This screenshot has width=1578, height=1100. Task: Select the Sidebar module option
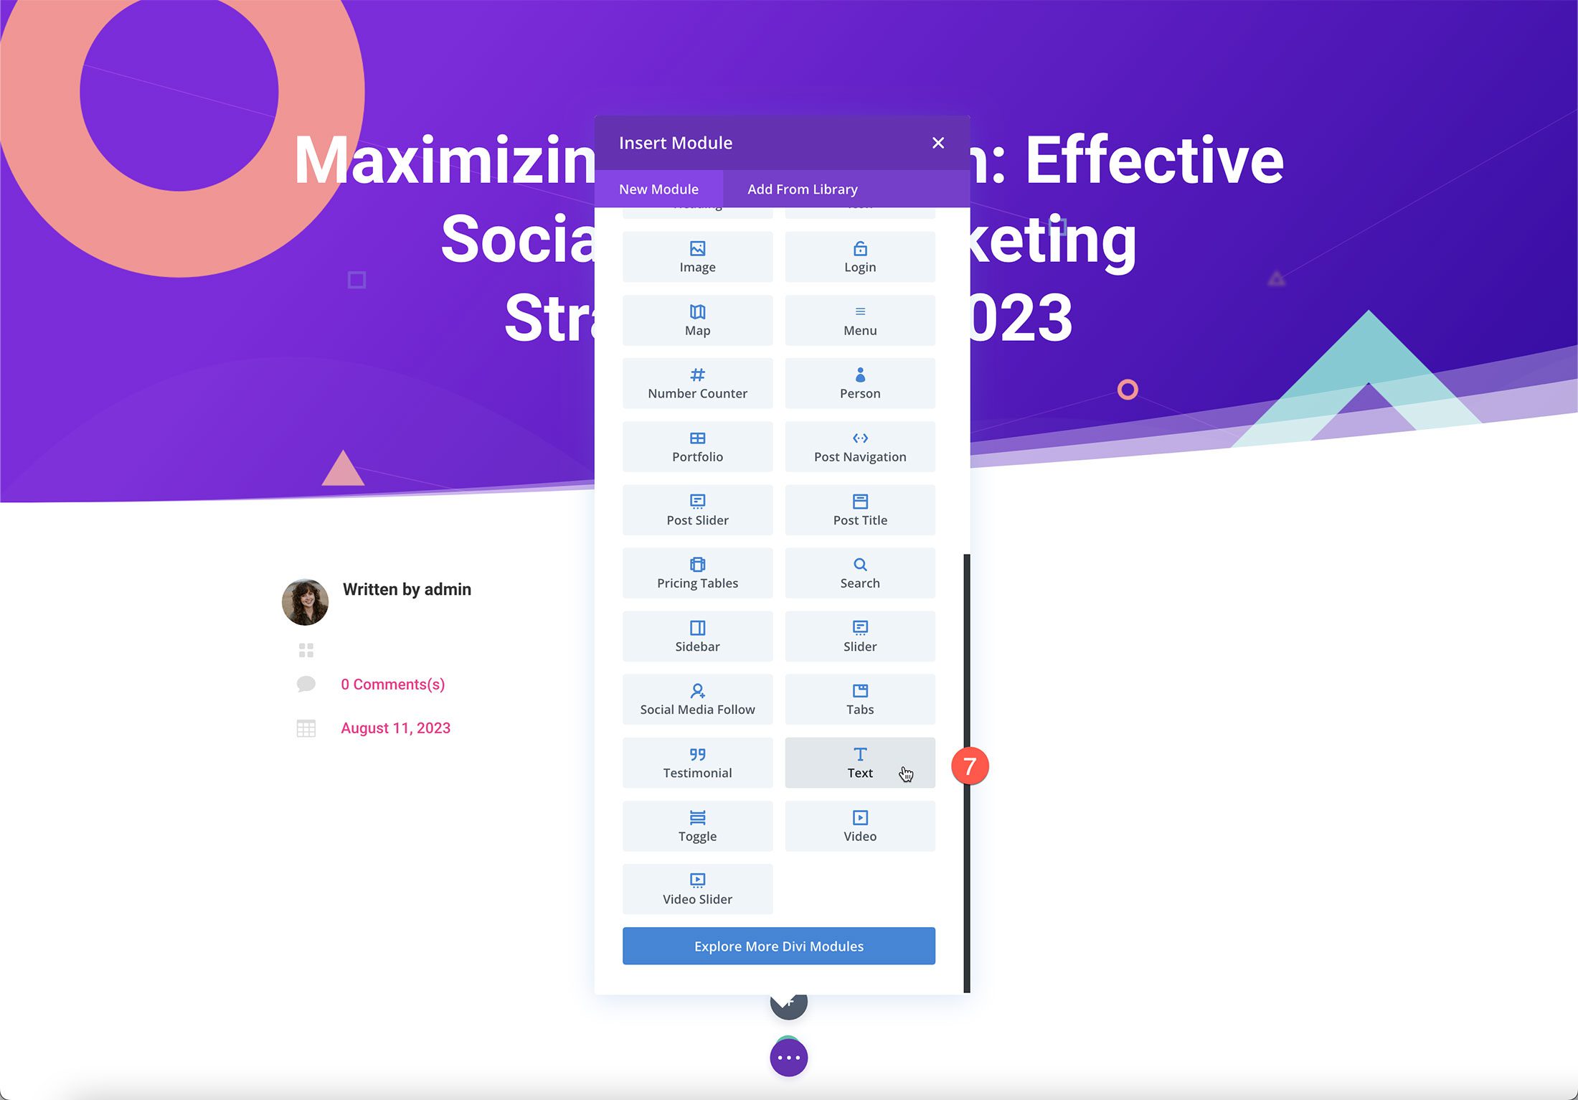coord(696,636)
